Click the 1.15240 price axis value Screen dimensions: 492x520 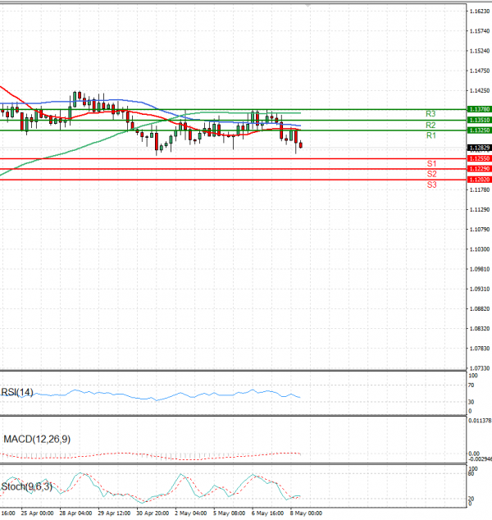(x=480, y=51)
